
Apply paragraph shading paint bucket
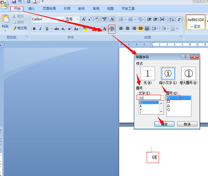point(163,28)
